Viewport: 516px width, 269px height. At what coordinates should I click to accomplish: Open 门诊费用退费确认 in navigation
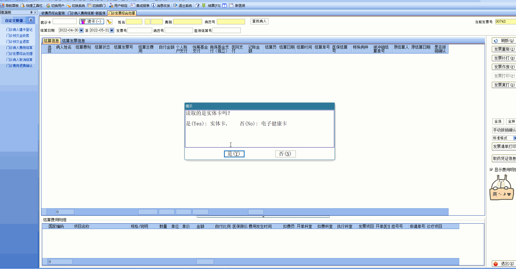tap(19, 66)
